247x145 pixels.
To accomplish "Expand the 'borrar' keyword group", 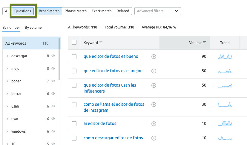I will 7,94.
